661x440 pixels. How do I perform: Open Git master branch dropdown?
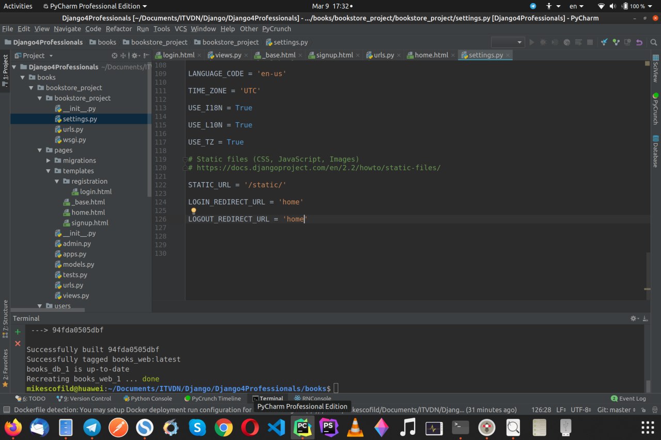[617, 410]
